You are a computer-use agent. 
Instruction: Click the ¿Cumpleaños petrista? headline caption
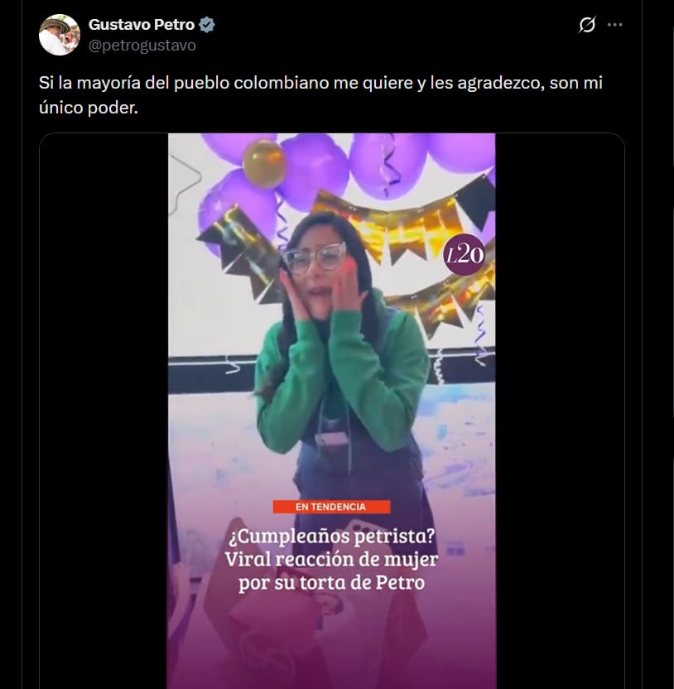click(x=331, y=536)
